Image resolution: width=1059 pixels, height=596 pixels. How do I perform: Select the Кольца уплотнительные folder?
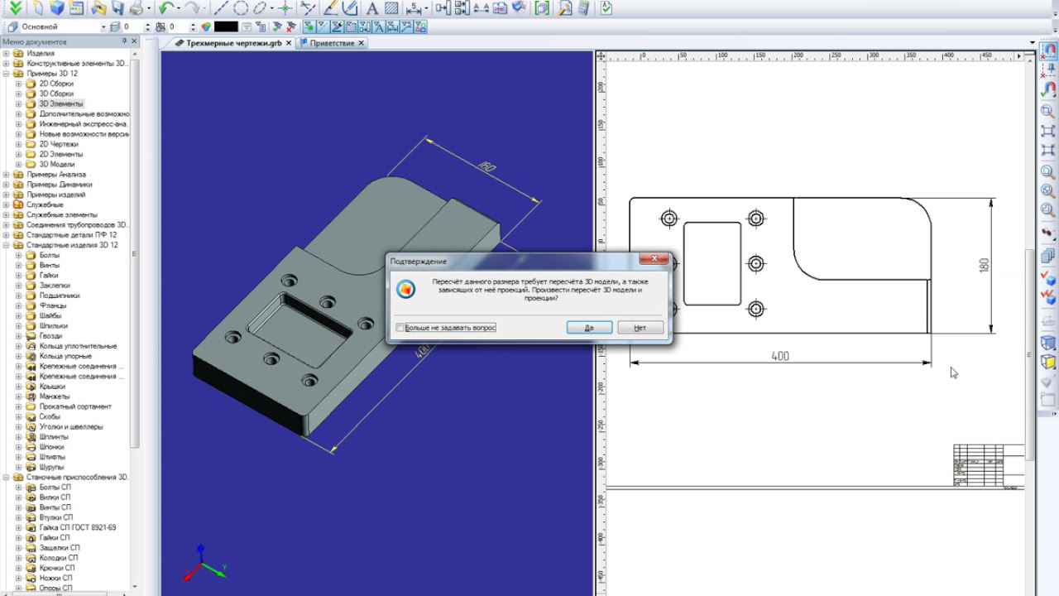coord(78,346)
